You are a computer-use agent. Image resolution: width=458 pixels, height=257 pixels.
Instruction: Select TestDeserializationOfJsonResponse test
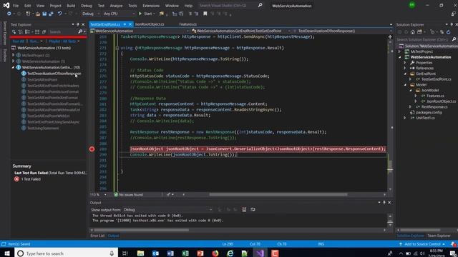[54, 74]
